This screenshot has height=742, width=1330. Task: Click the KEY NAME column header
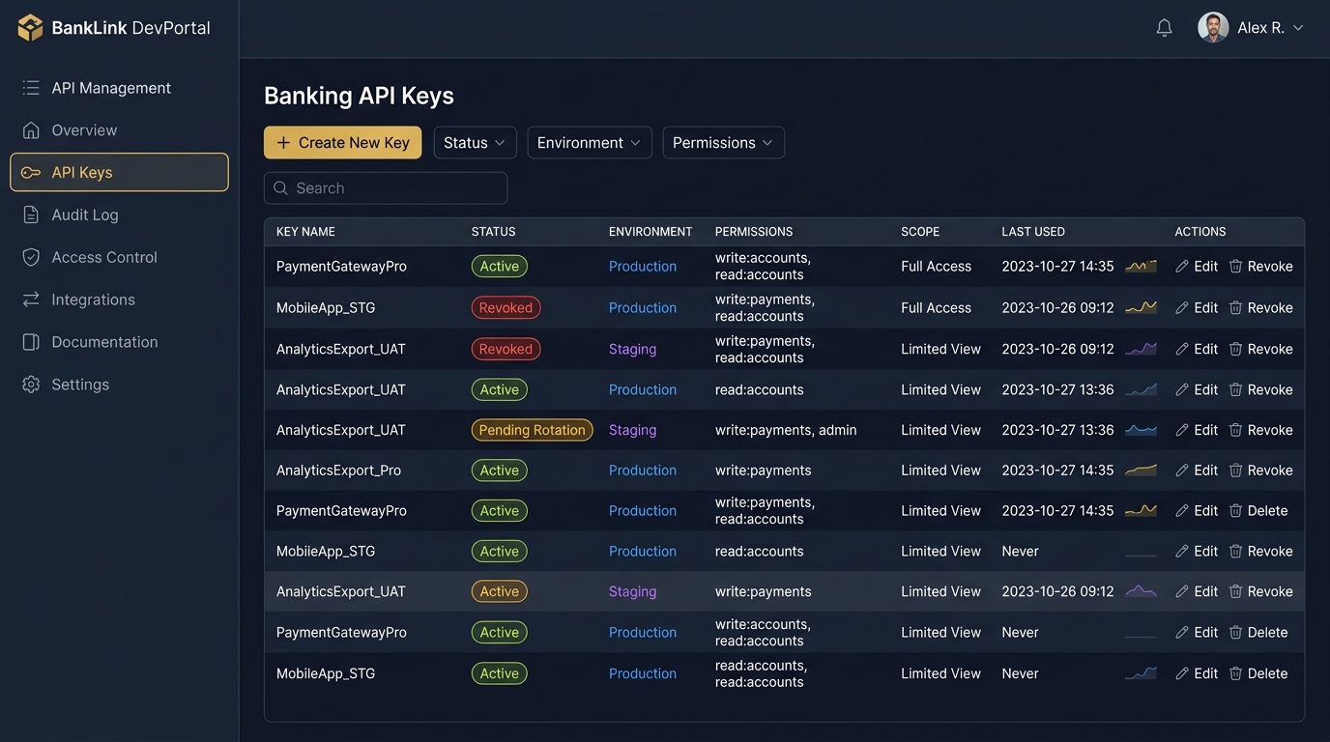305,232
